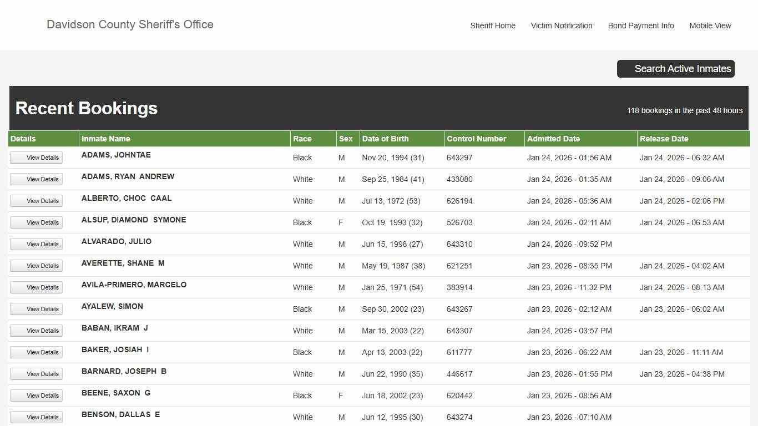The width and height of the screenshot is (758, 426).
Task: Go to Victim Notification page
Action: click(x=561, y=26)
